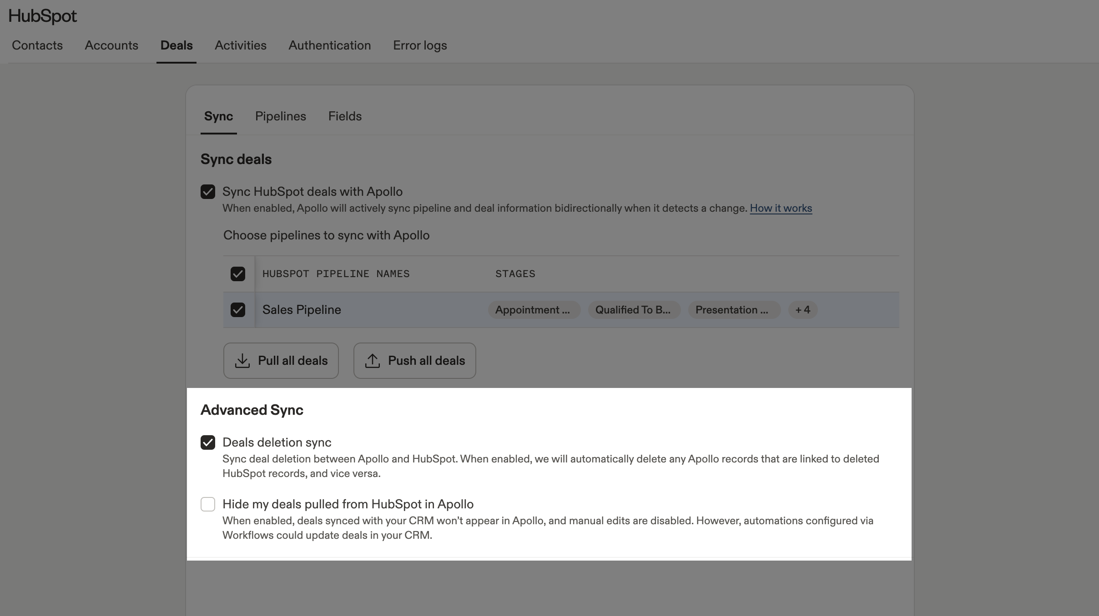Click the Sync deals heading
The height and width of the screenshot is (616, 1099).
pyautogui.click(x=236, y=159)
